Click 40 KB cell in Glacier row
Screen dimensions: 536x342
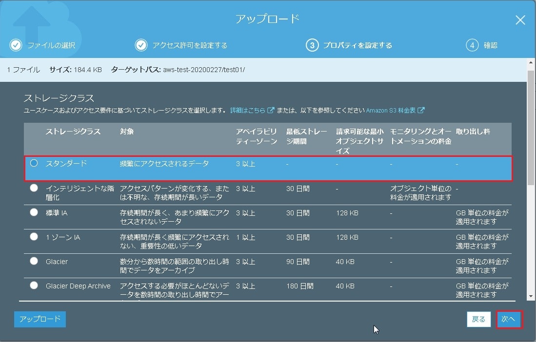tap(345, 262)
